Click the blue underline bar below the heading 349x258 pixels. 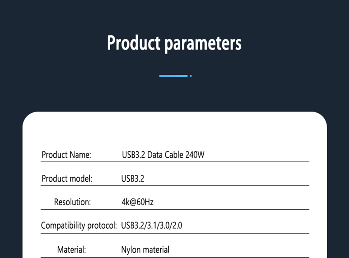[x=173, y=76]
